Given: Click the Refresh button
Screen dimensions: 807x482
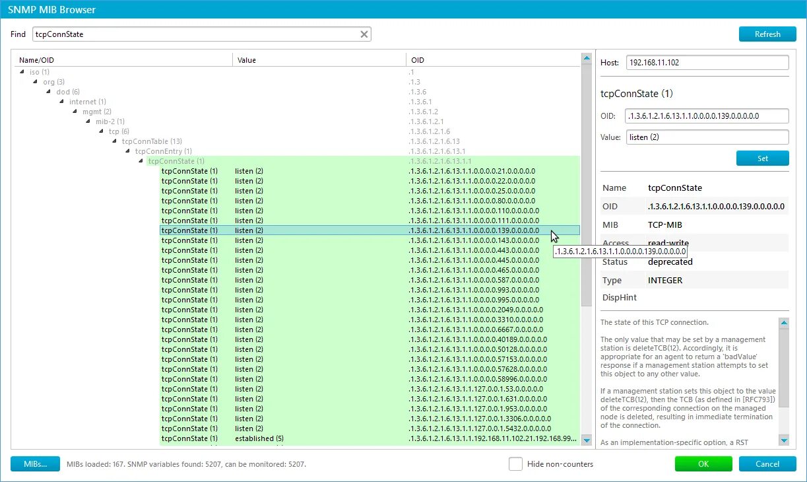Looking at the screenshot, I should coord(767,34).
